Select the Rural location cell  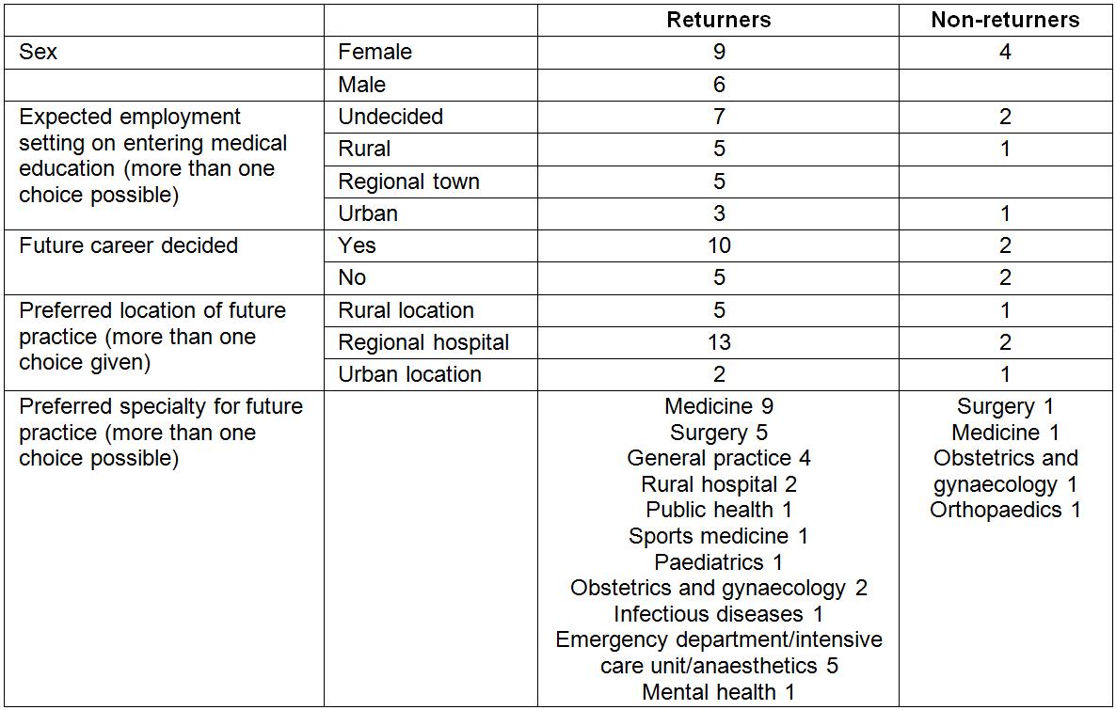pos(406,310)
